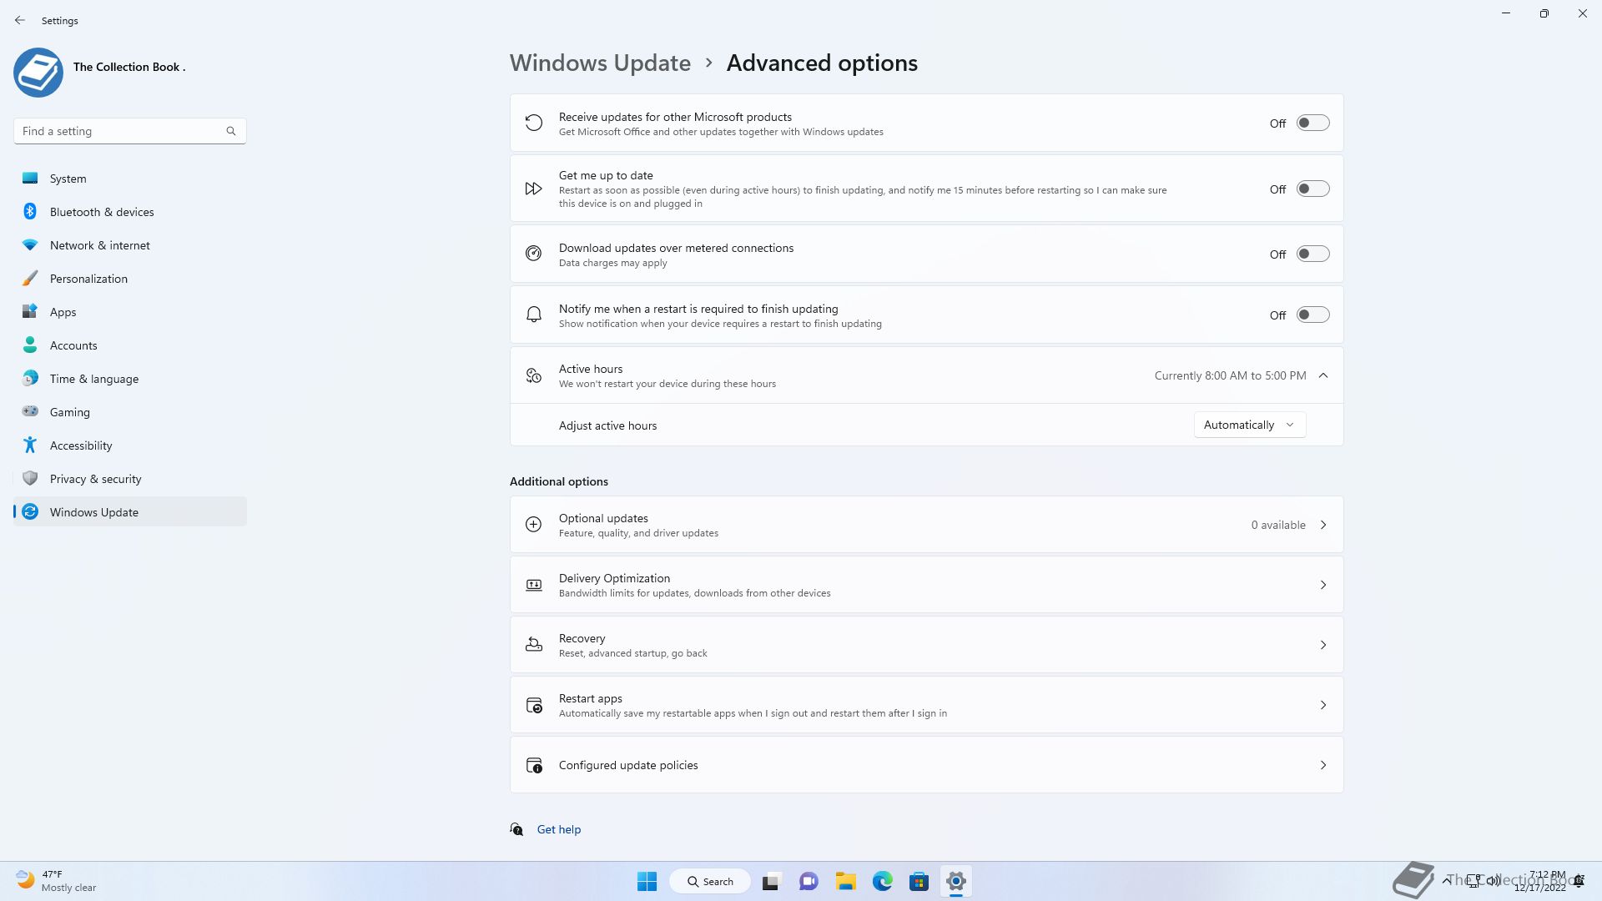Click the Bluetooth icon in sidebar

coord(30,211)
